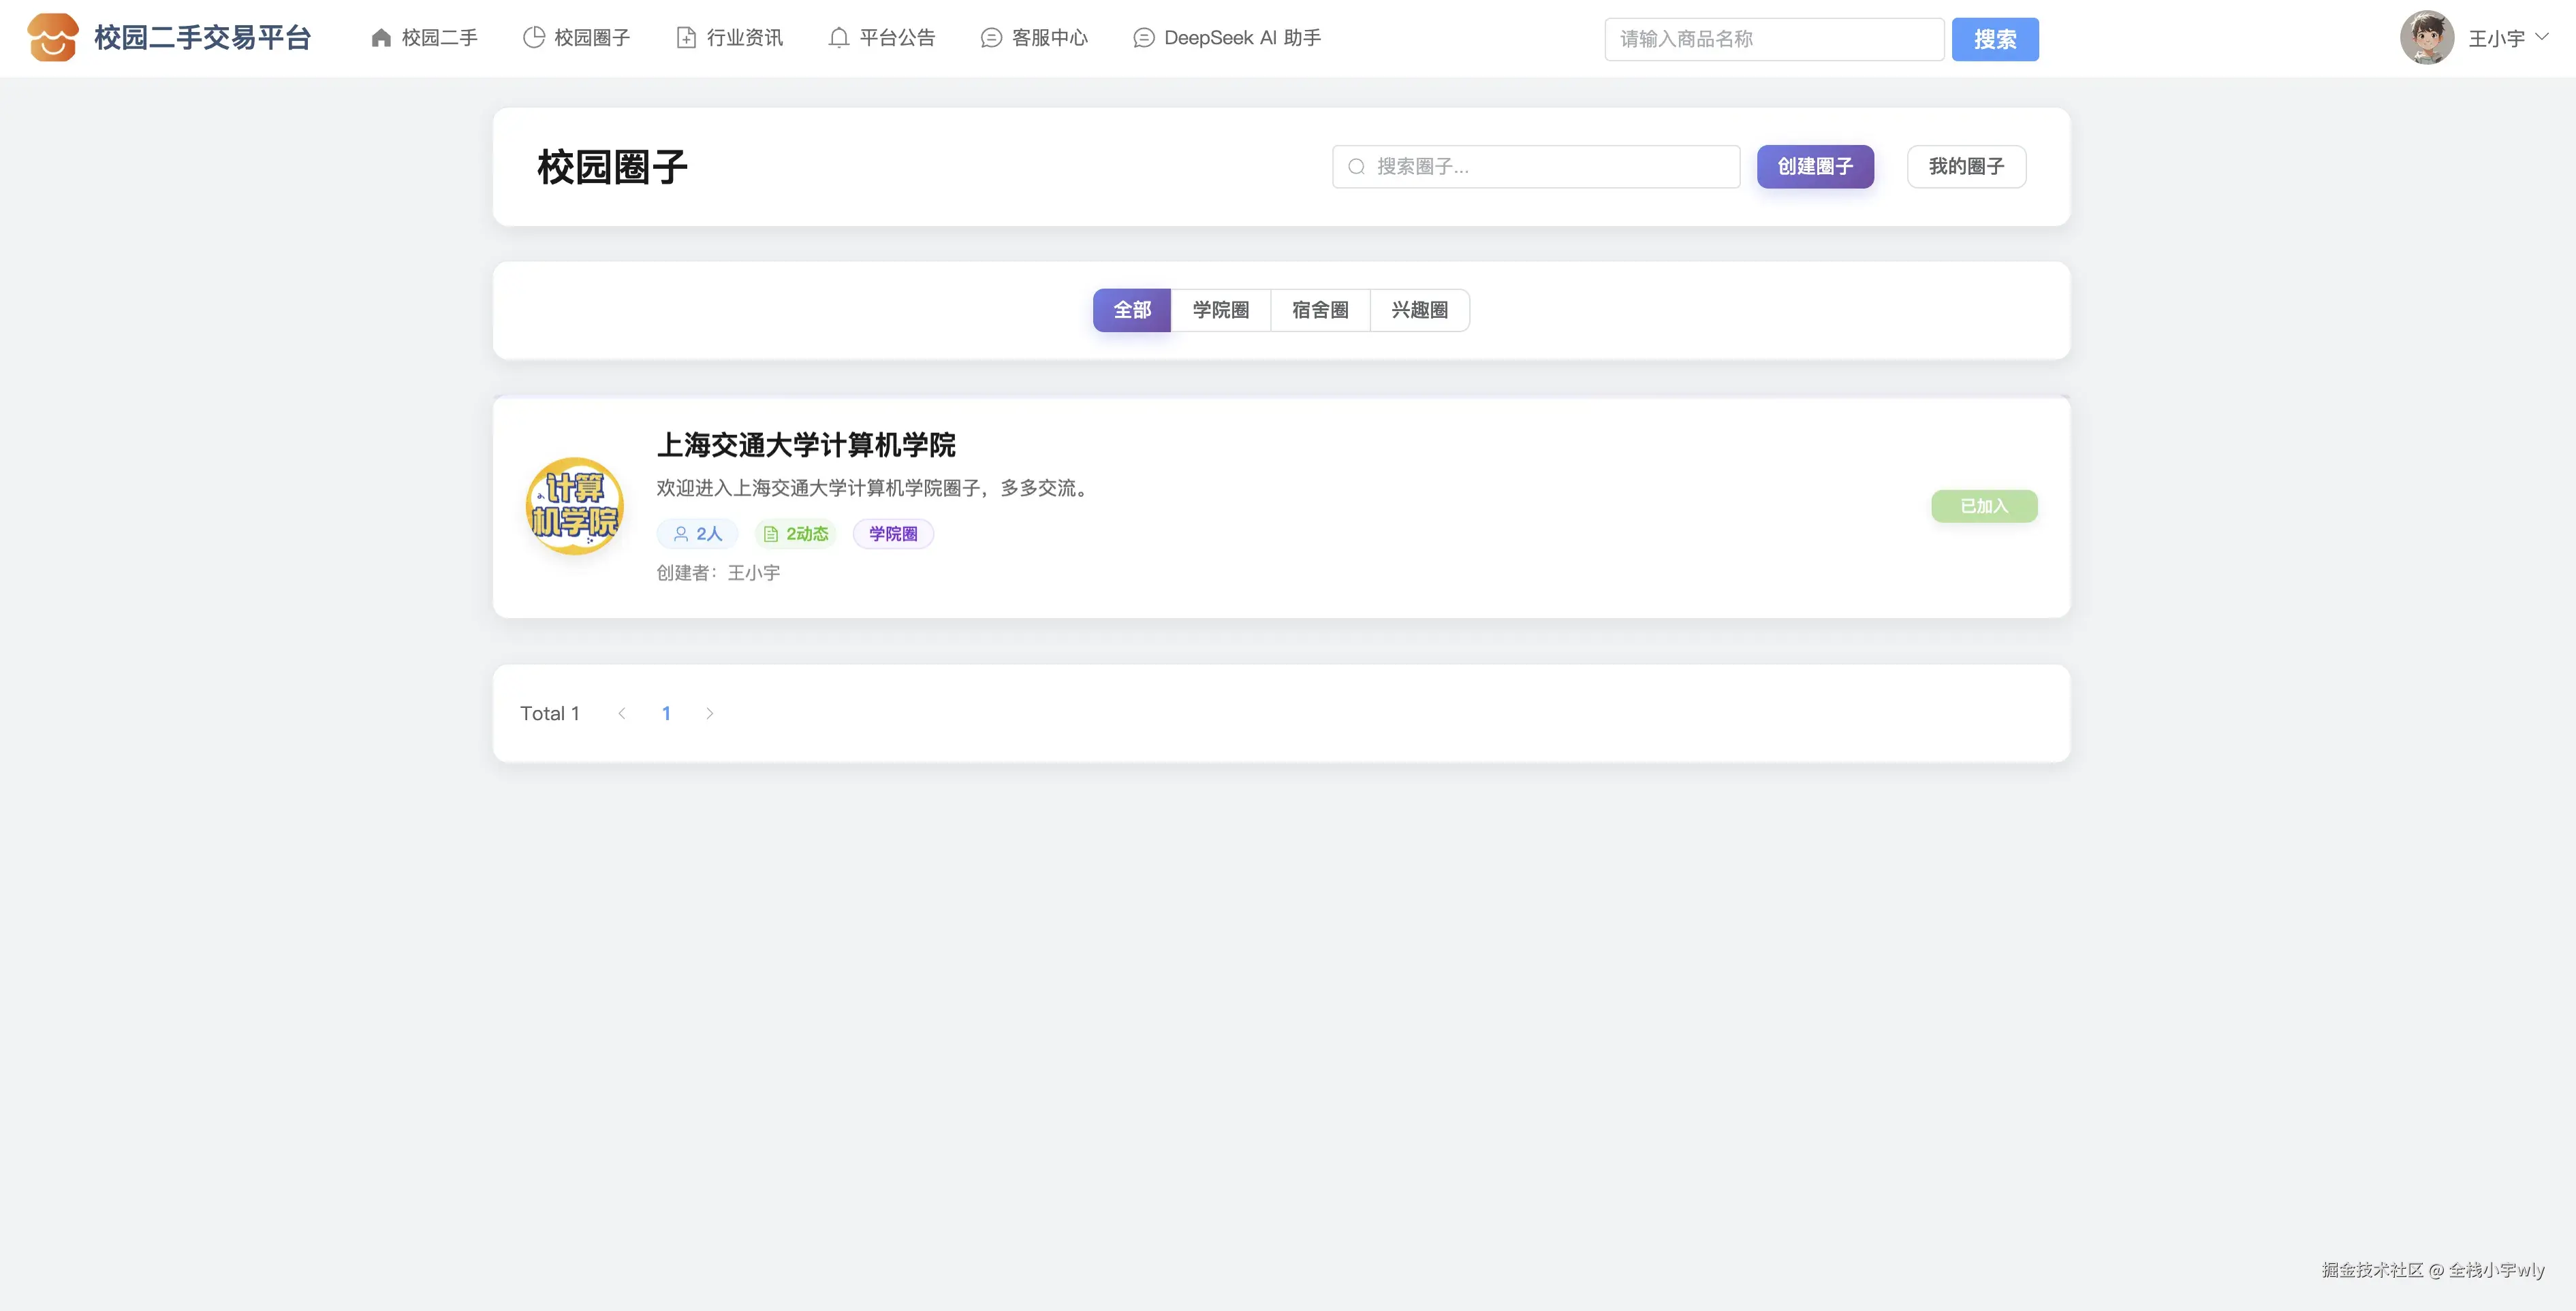Image resolution: width=2576 pixels, height=1311 pixels.
Task: Click the 王小宇 user avatar picture
Action: click(x=2426, y=38)
